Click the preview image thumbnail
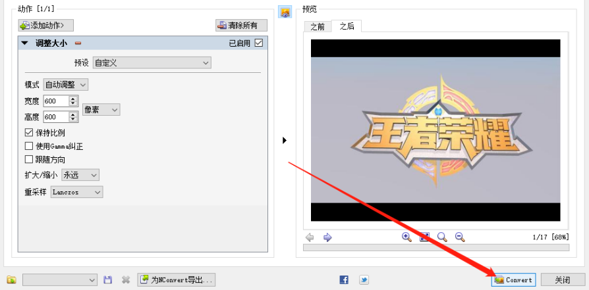Image resolution: width=589 pixels, height=290 pixels. (435, 130)
